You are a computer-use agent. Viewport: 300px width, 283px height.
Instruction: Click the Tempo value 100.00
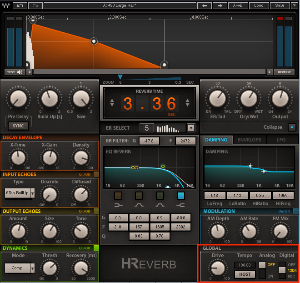click(x=245, y=265)
